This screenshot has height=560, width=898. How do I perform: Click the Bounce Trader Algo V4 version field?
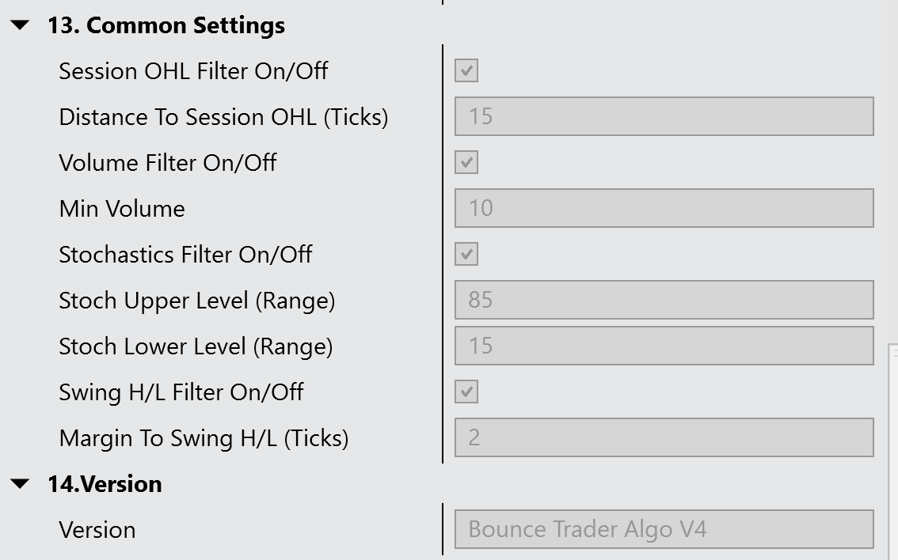(x=664, y=530)
